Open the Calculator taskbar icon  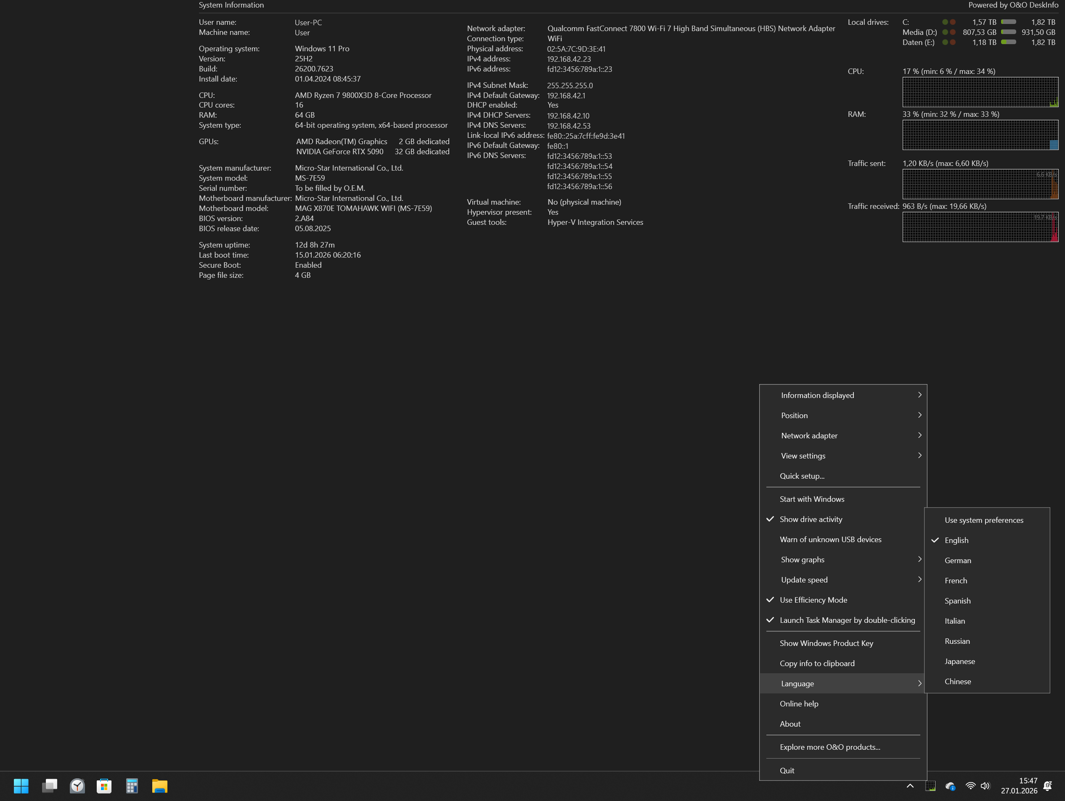(x=132, y=786)
